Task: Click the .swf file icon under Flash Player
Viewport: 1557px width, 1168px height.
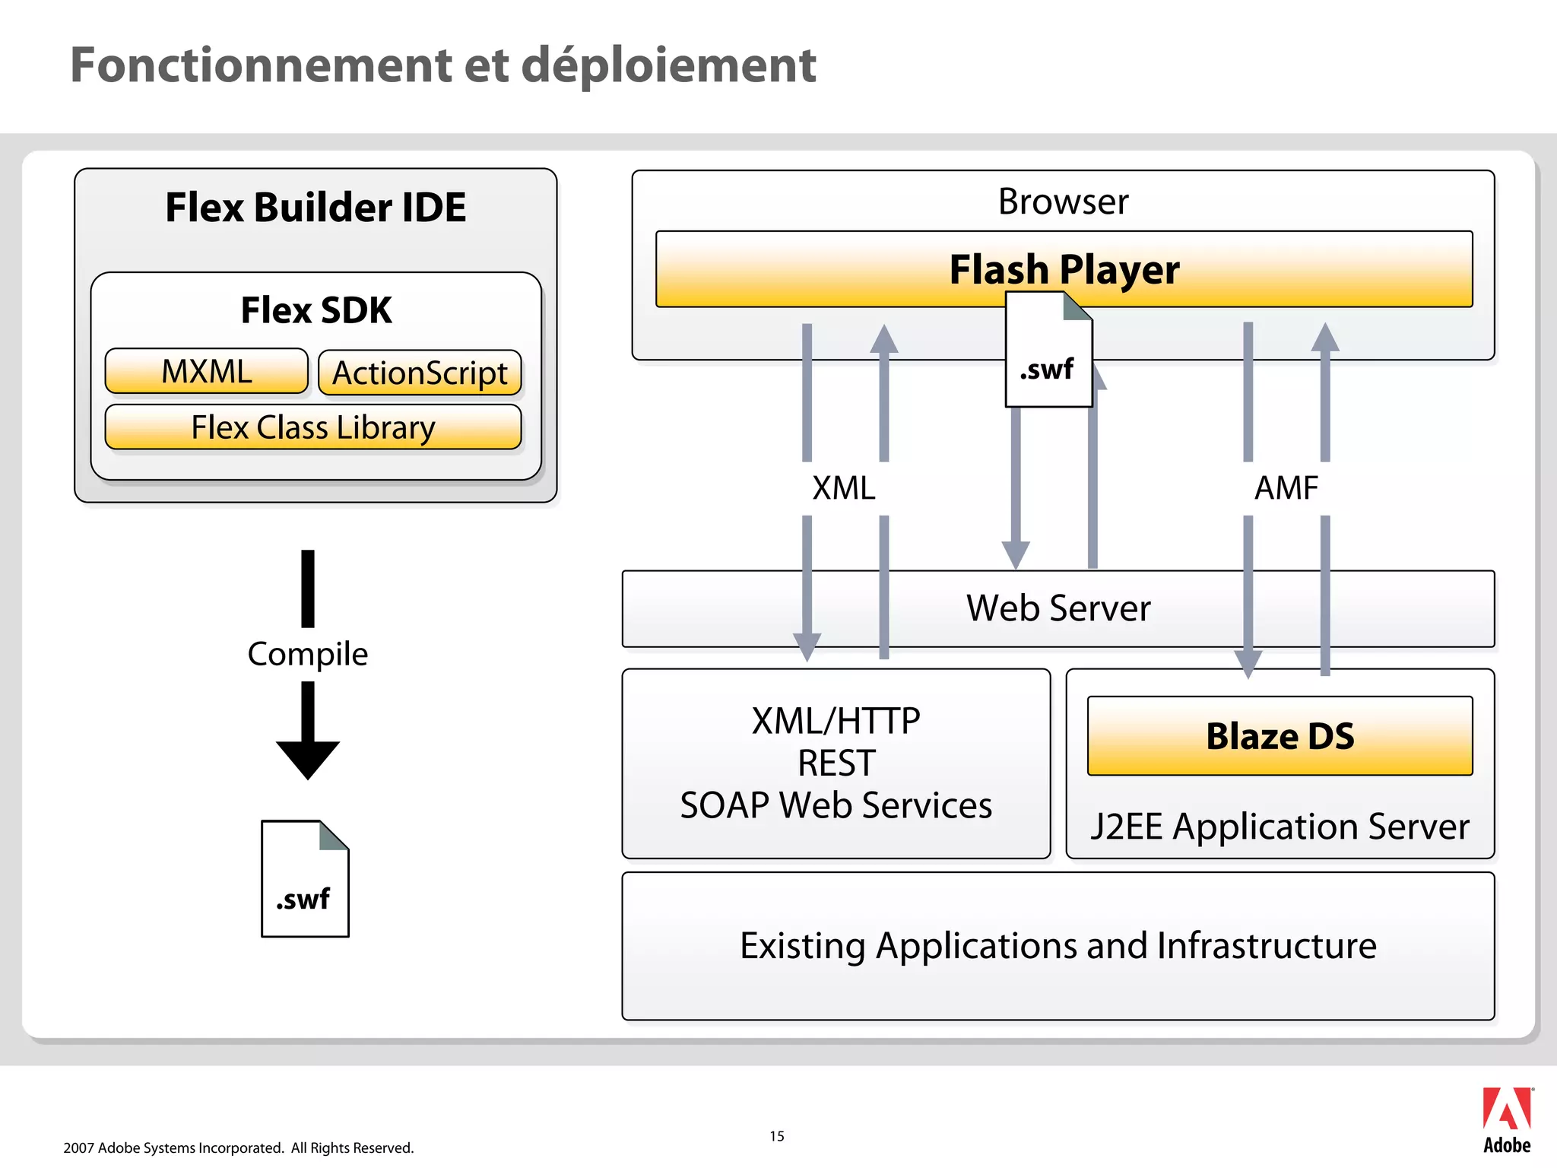Action: tap(1048, 351)
